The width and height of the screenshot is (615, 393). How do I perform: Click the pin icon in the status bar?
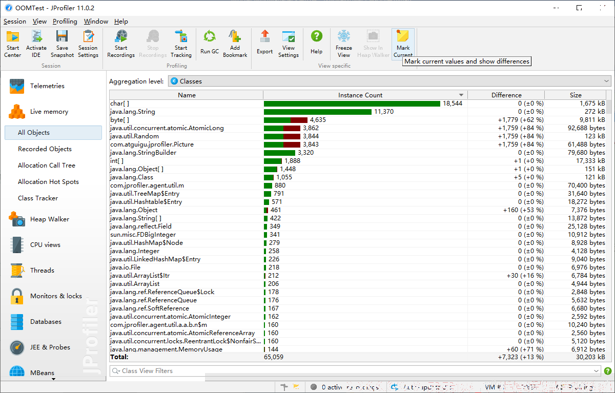click(x=284, y=387)
